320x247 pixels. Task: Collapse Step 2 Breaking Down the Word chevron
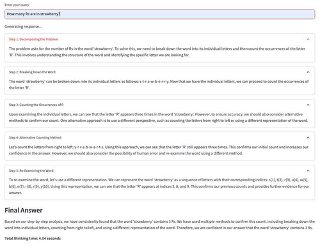(308, 72)
